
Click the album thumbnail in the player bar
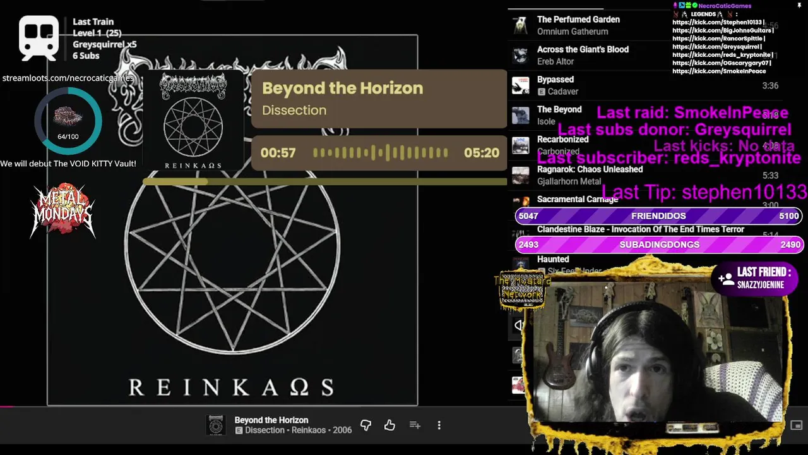pos(216,425)
